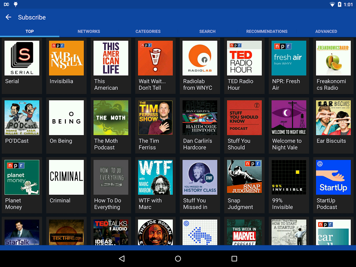356x267 pixels.
Task: Click the 'Snap Judgment' title text
Action: coord(240,204)
